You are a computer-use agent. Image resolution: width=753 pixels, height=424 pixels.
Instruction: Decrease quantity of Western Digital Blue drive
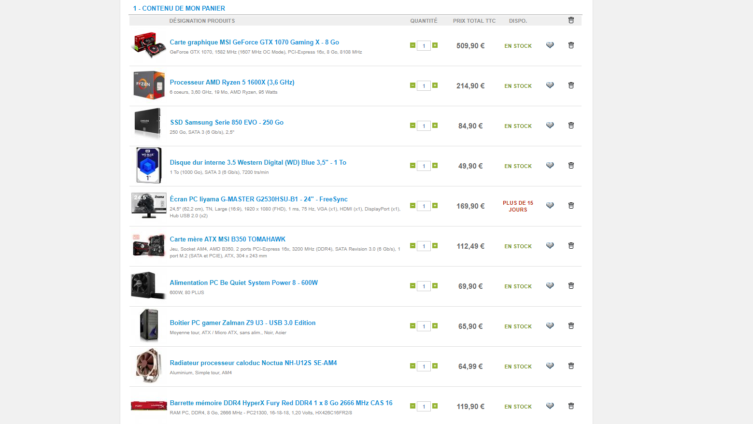click(x=412, y=166)
